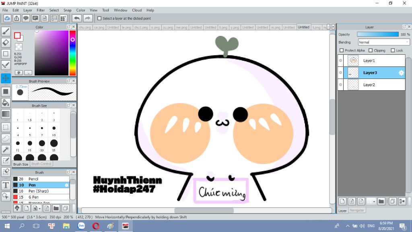Viewport: 412px width, 232px height.
Task: Activate the Text tool
Action: [6, 185]
